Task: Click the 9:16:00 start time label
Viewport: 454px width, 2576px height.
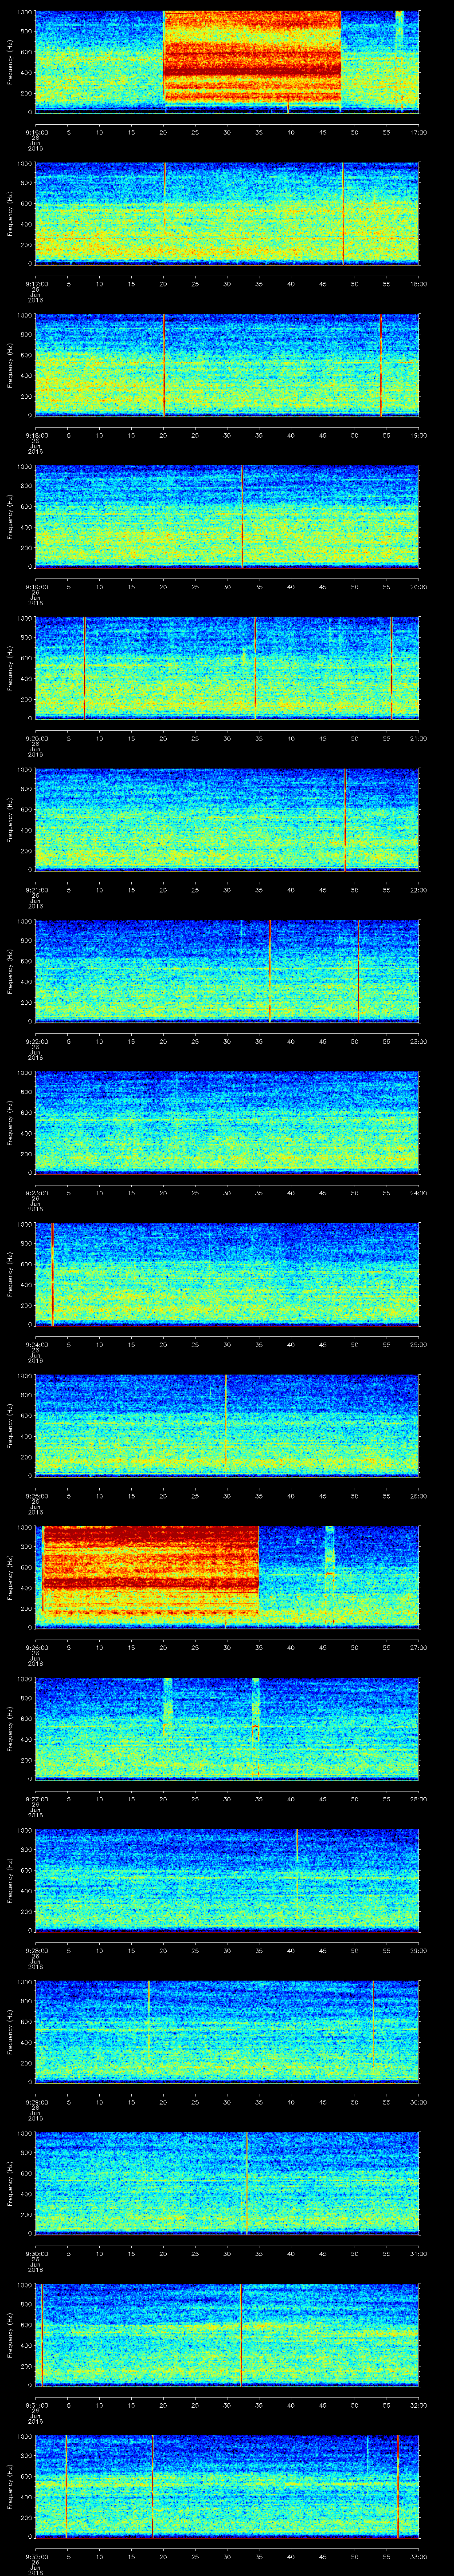Action: tap(36, 131)
